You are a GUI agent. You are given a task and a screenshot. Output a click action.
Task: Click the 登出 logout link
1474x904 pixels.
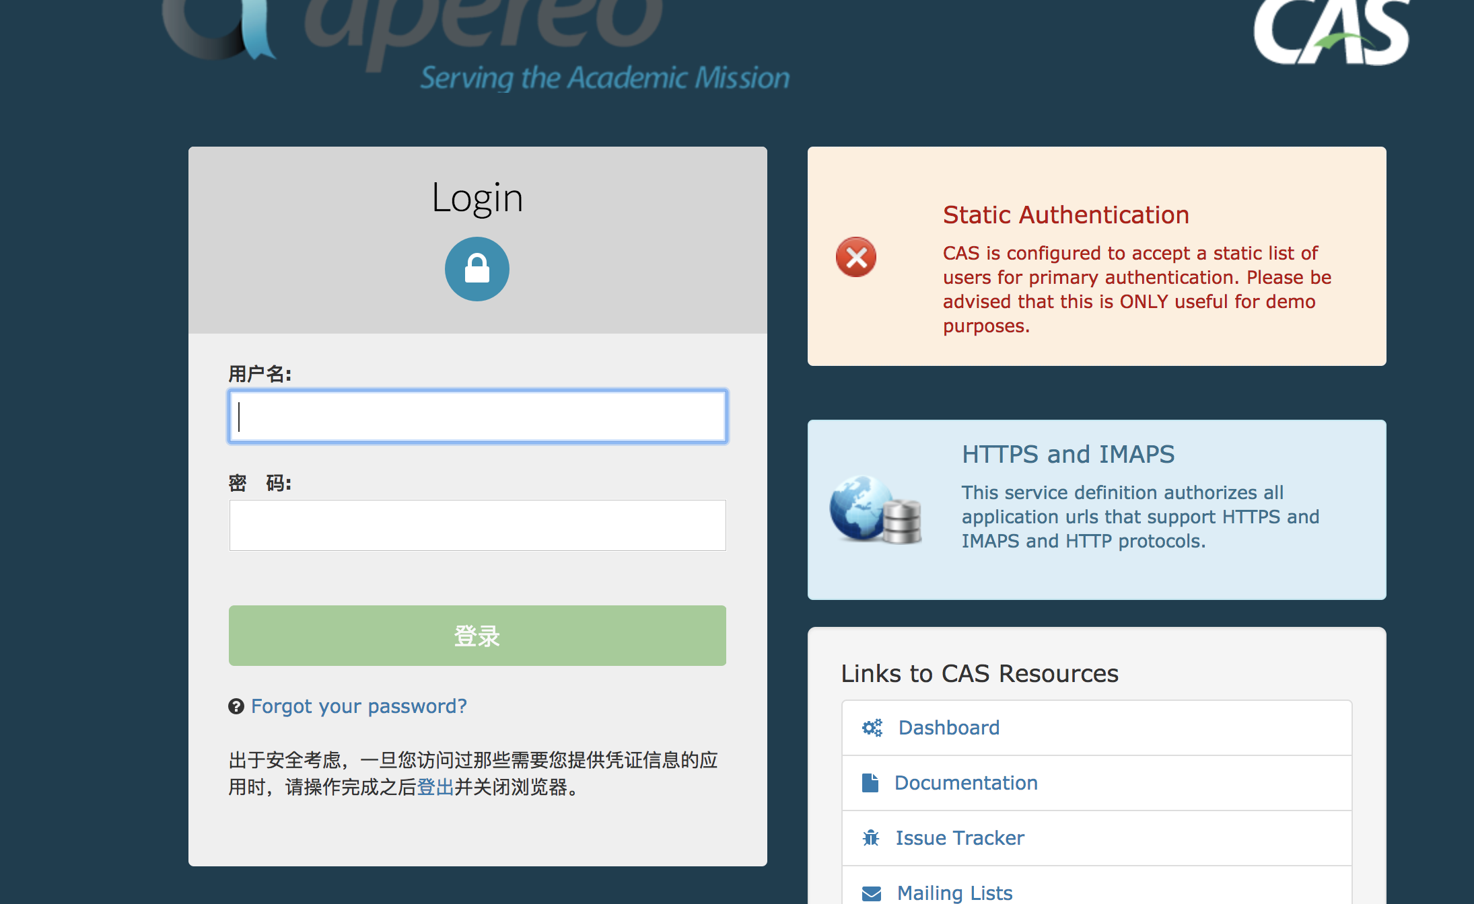pos(435,787)
